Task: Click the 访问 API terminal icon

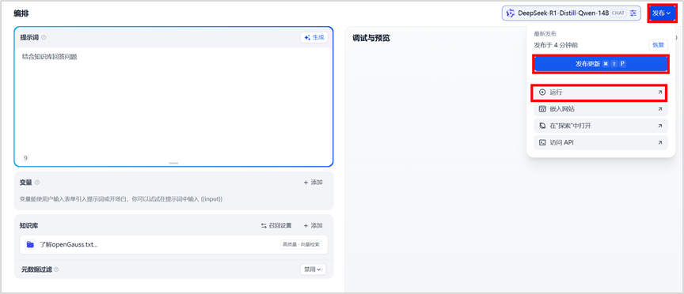Action: [x=542, y=142]
